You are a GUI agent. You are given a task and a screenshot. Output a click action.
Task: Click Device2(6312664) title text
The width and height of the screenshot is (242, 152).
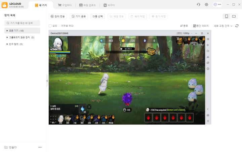pos(59,33)
